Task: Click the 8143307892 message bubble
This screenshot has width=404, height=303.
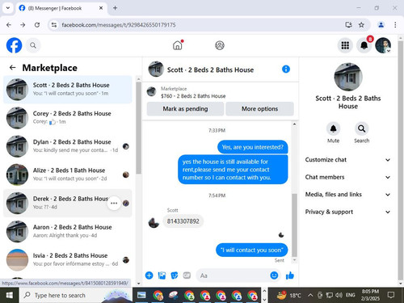Action: (183, 221)
